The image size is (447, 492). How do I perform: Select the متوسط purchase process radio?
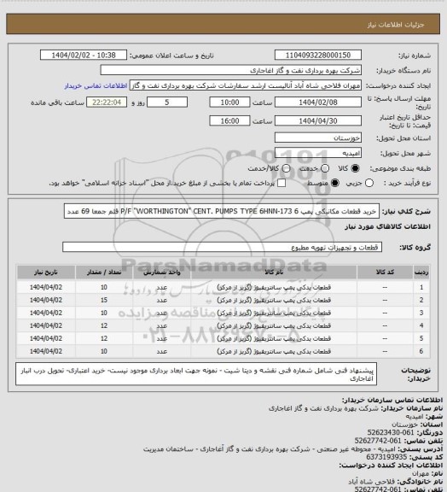point(335,184)
